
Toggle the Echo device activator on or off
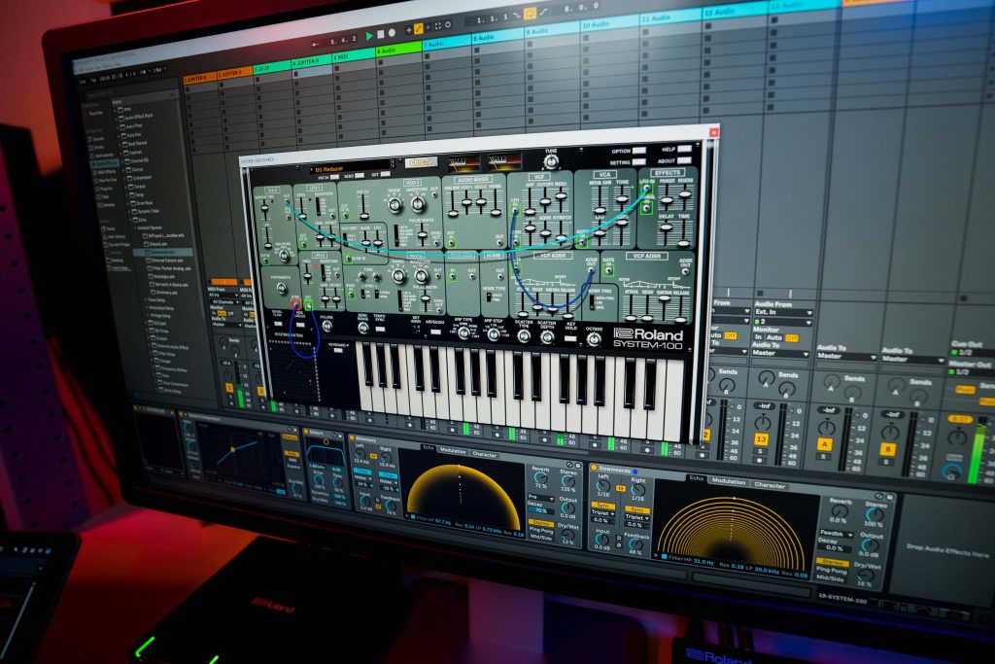594,469
